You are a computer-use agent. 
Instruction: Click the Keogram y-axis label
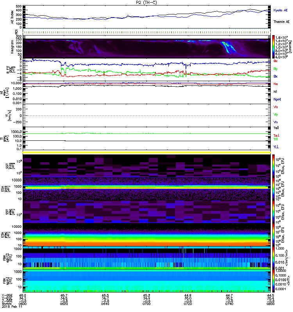coord(11,47)
